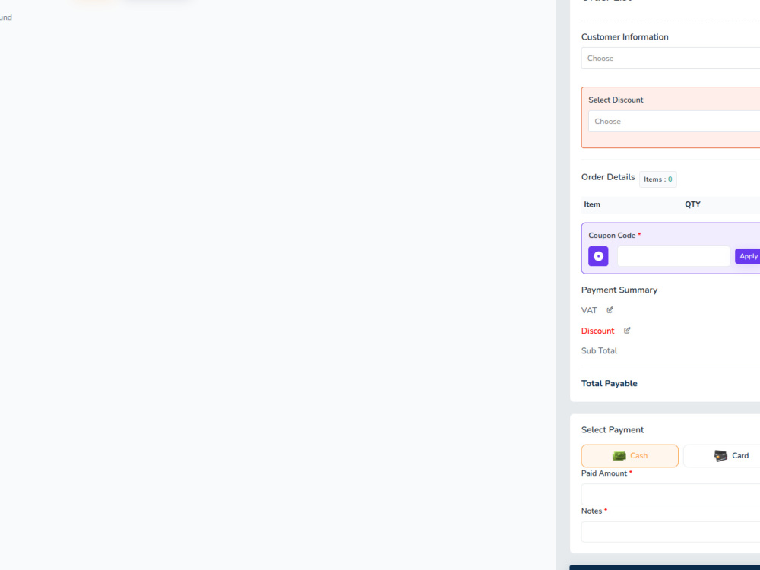The height and width of the screenshot is (570, 760).
Task: Select Cash payment method
Action: coord(629,455)
